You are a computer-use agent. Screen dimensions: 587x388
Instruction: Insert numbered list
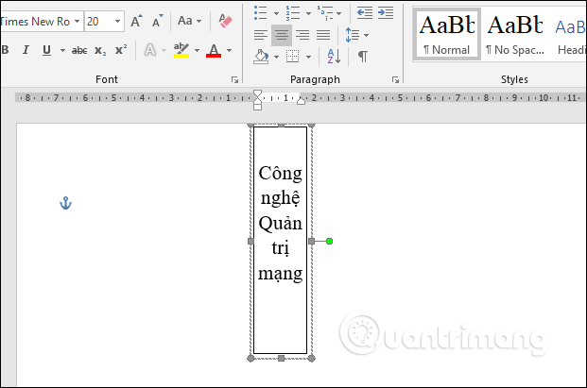click(293, 13)
